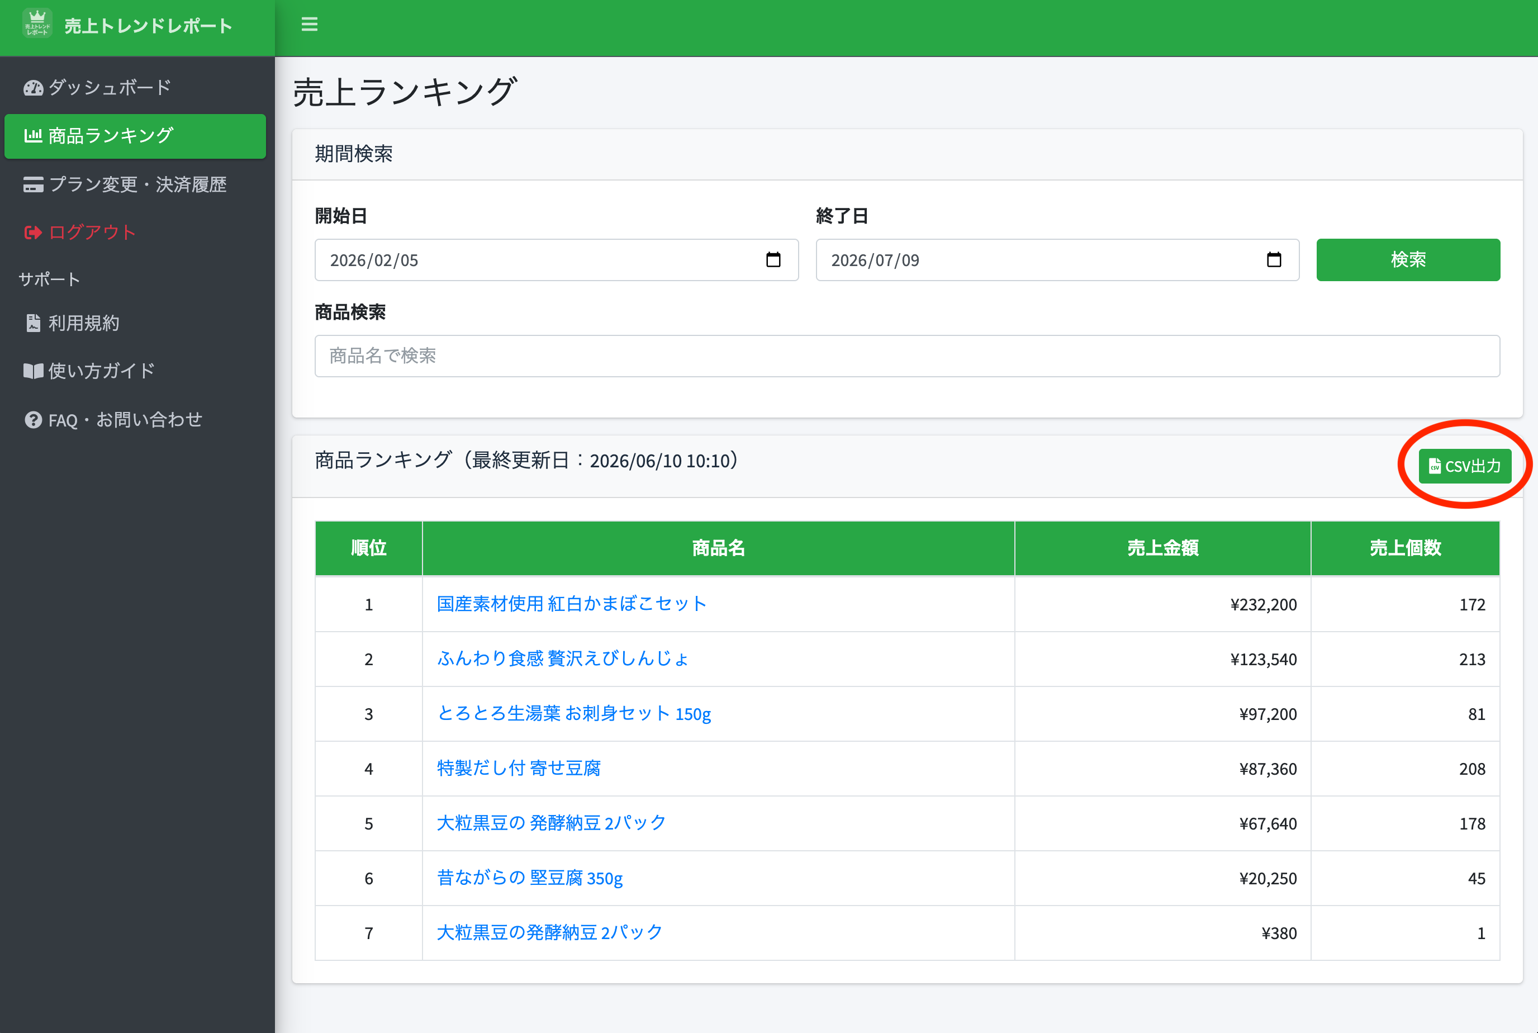This screenshot has height=1033, width=1538.
Task: Click the ¥380 sales amount cell
Action: click(x=1162, y=933)
